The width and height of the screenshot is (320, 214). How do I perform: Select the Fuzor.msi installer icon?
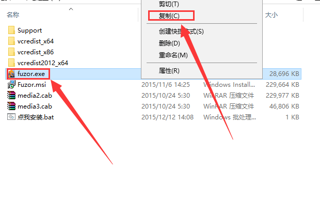[11, 85]
